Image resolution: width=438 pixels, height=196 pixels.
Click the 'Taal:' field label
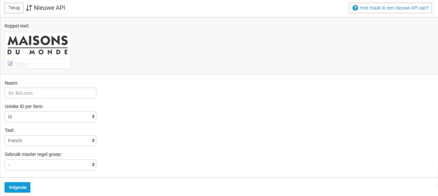[10, 130]
